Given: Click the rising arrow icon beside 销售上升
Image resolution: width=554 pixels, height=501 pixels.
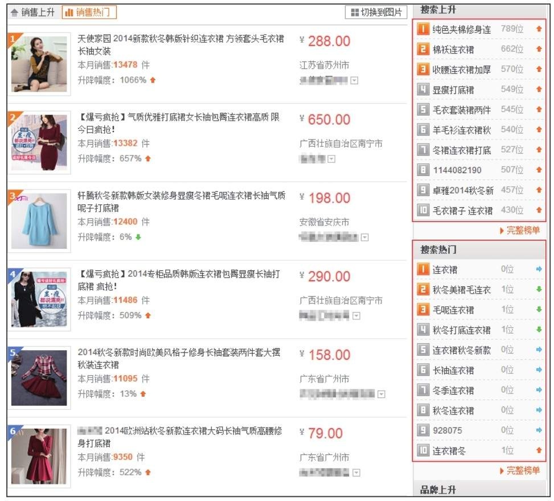Looking at the screenshot, I should pos(15,13).
